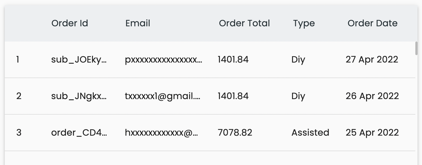Screen dimensions: 422x165
Task: Open order sub_JOEky… in row 1
Action: [79, 60]
